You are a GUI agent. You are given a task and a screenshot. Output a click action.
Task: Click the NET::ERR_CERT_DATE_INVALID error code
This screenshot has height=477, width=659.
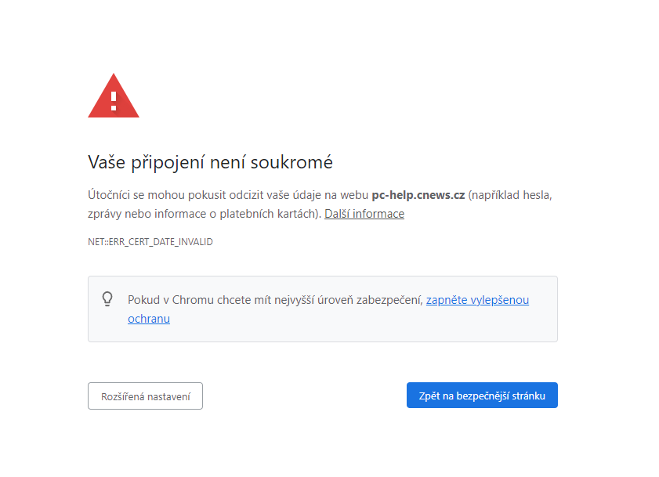[150, 242]
